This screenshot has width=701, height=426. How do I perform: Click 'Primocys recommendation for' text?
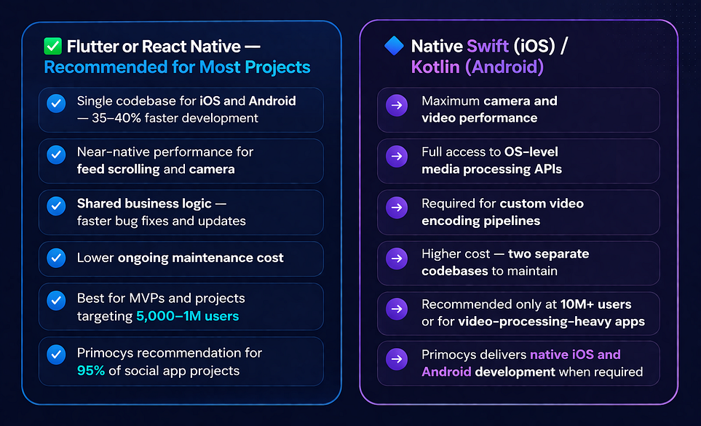pyautogui.click(x=170, y=352)
